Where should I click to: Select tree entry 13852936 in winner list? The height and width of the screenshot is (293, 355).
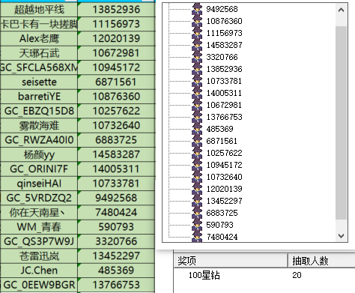tap(224, 69)
